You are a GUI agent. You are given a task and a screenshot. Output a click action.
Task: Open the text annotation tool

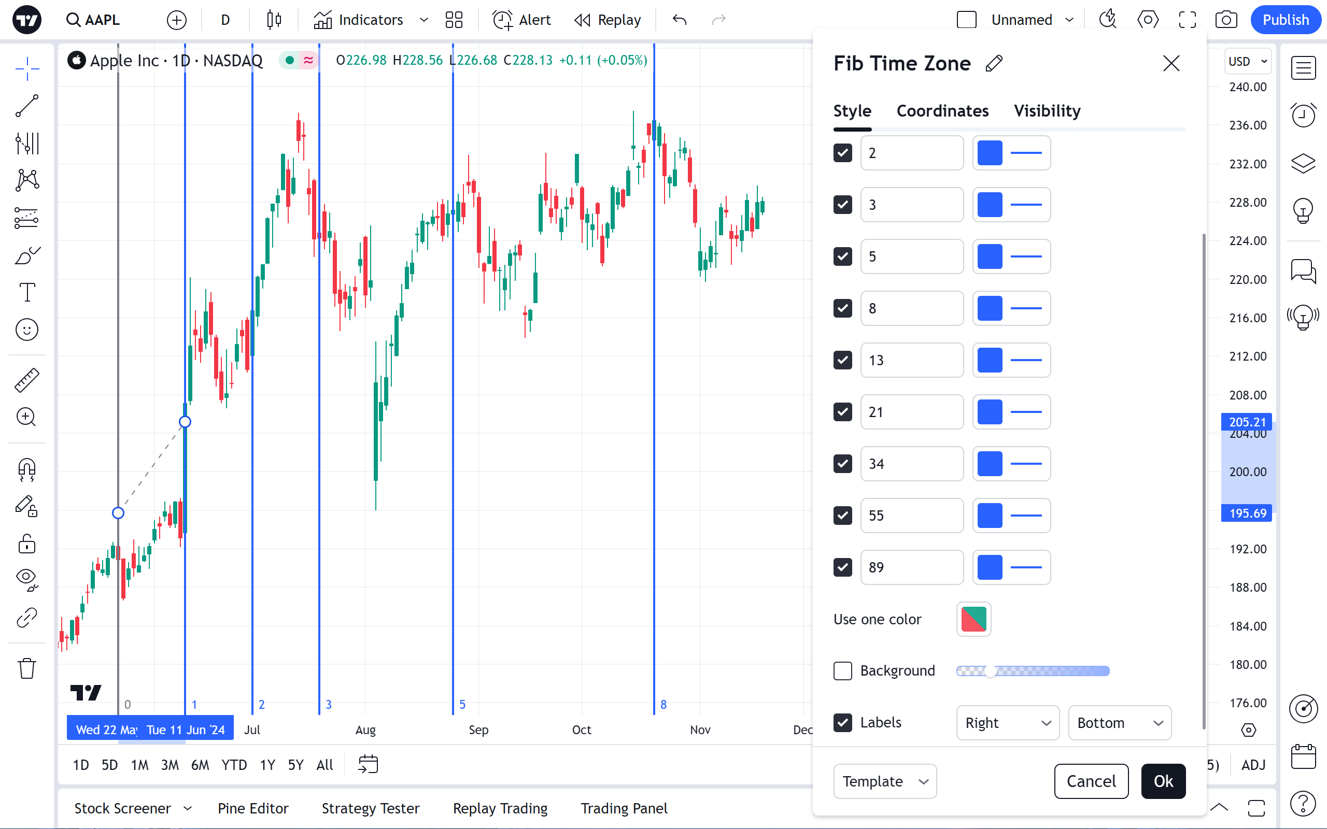coord(26,292)
